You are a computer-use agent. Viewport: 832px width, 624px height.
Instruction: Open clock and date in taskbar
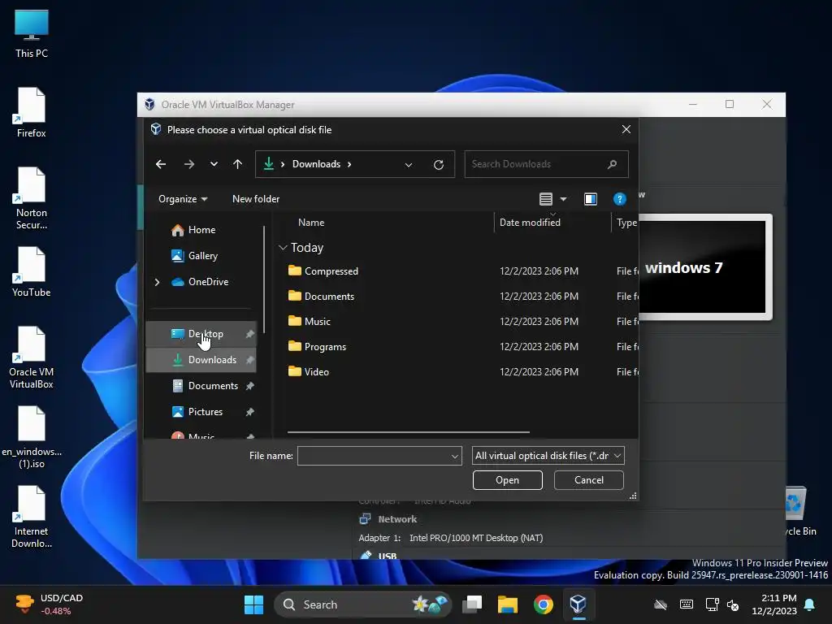(x=774, y=604)
